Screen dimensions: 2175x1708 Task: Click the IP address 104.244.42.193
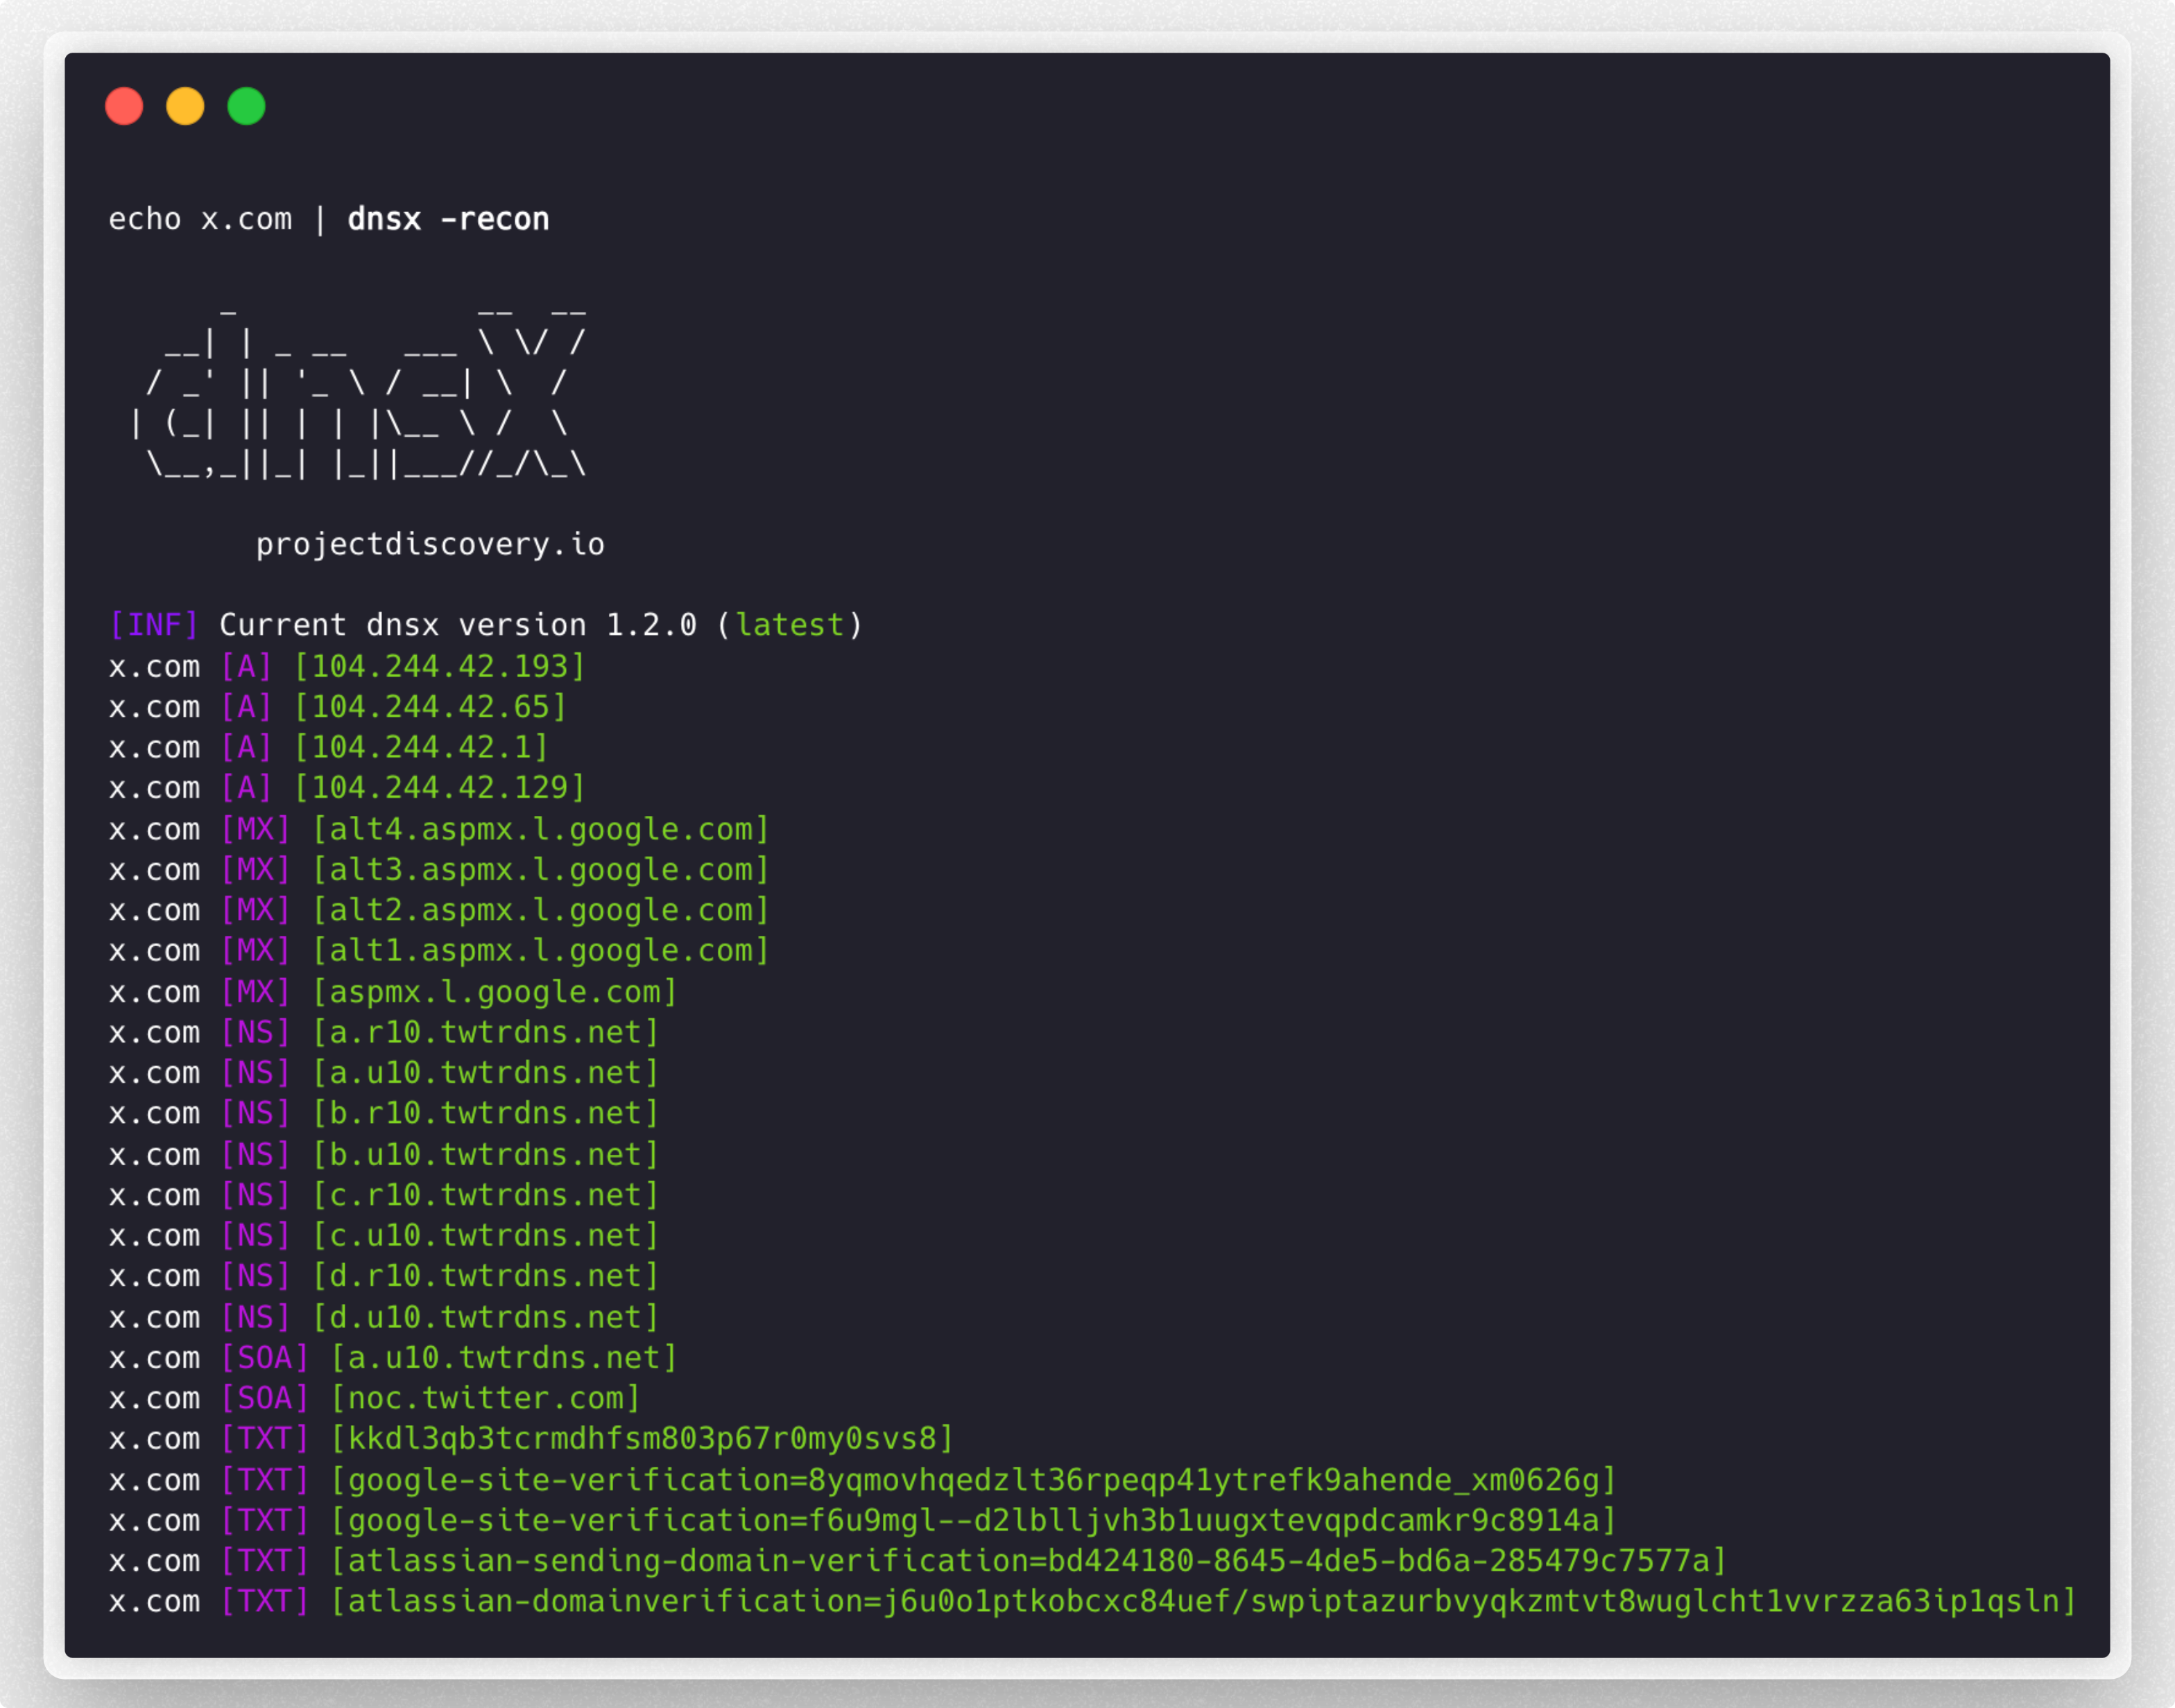point(440,666)
